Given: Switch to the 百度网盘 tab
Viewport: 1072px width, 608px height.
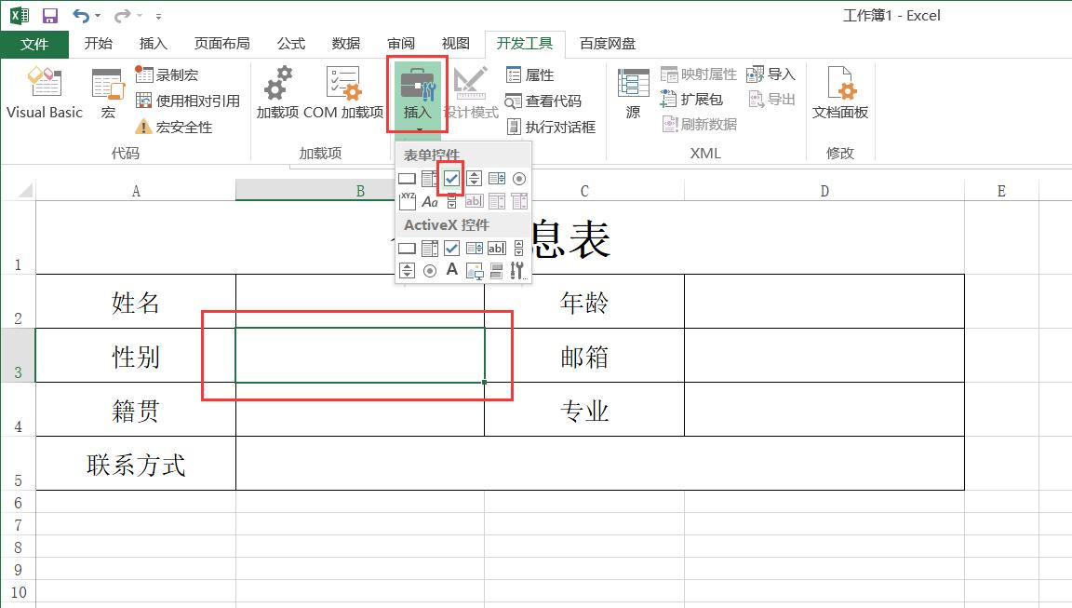Looking at the screenshot, I should [607, 44].
